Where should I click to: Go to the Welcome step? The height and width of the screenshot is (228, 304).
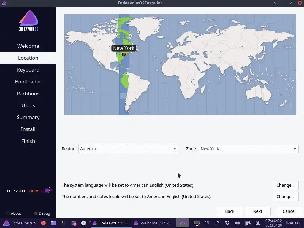click(x=28, y=46)
